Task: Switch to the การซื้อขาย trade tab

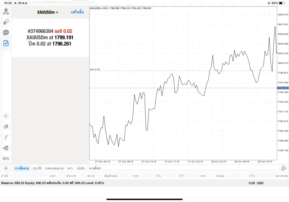Action: click(x=22, y=168)
